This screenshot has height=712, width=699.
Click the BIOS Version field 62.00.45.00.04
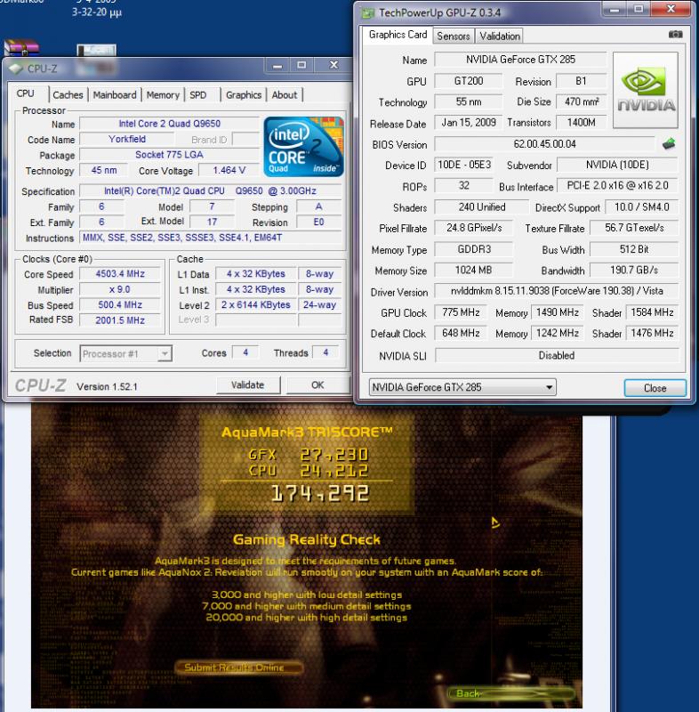tap(544, 144)
